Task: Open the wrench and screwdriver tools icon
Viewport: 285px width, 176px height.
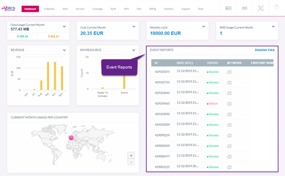Action: [260, 8]
